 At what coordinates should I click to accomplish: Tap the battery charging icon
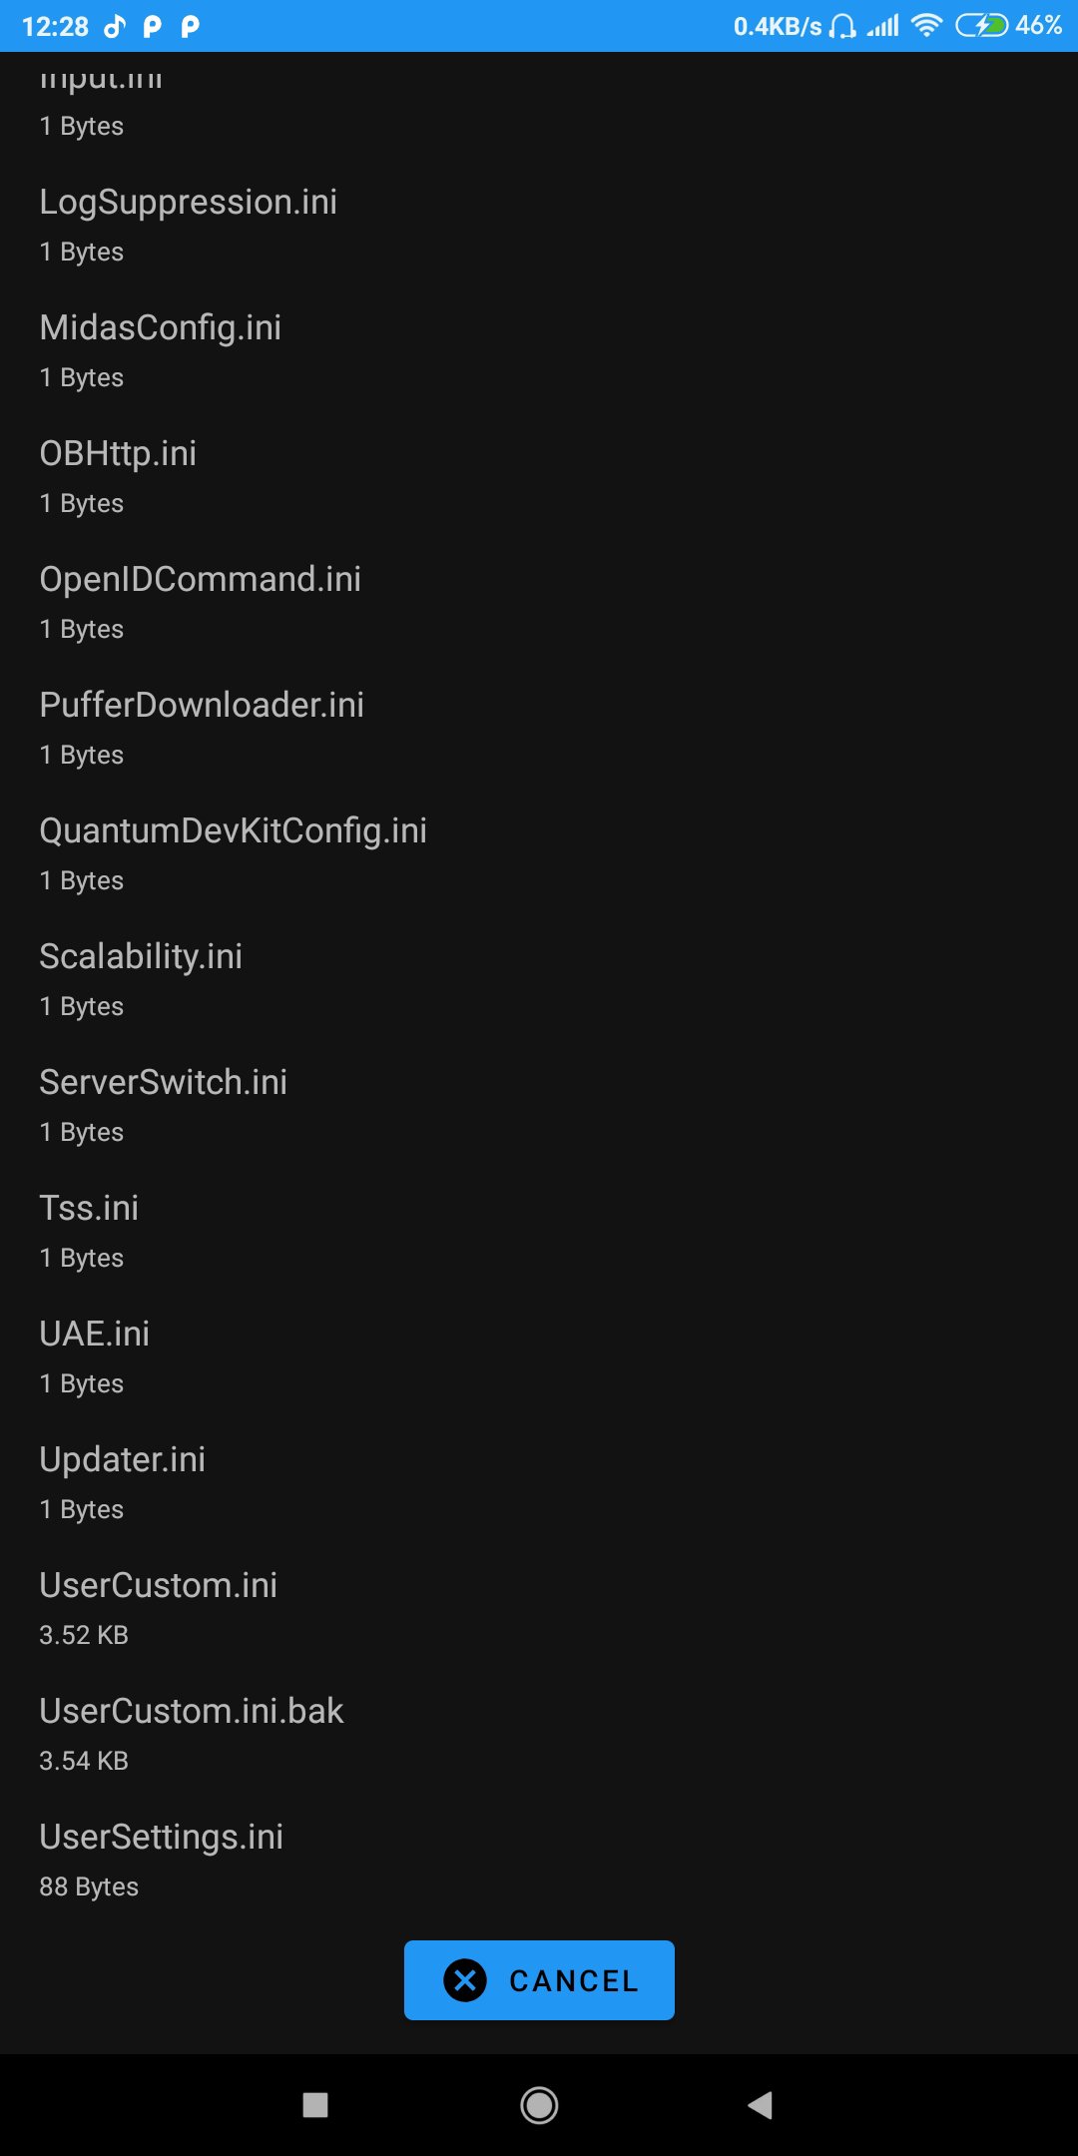coord(981,26)
